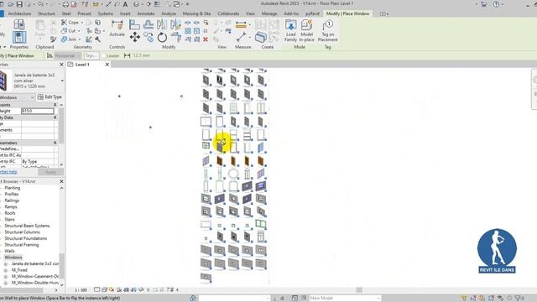Expand the M_Fixed tree node
The width and height of the screenshot is (537, 302).
pyautogui.click(x=6, y=270)
